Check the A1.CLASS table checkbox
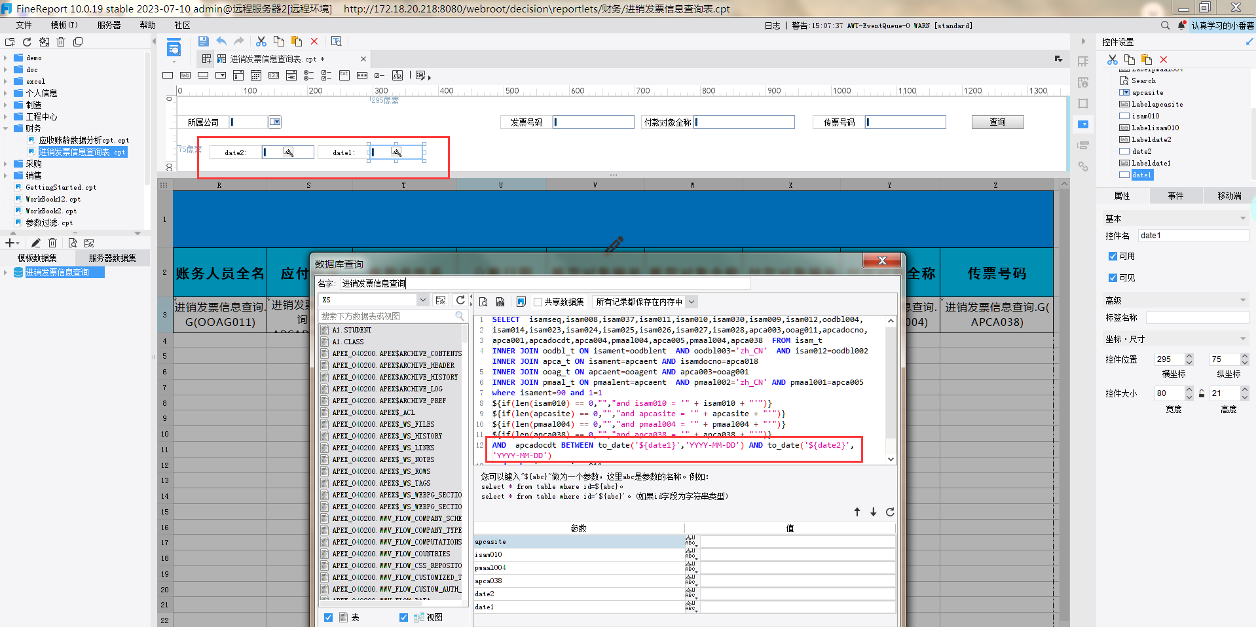Image resolution: width=1256 pixels, height=627 pixels. coord(325,342)
